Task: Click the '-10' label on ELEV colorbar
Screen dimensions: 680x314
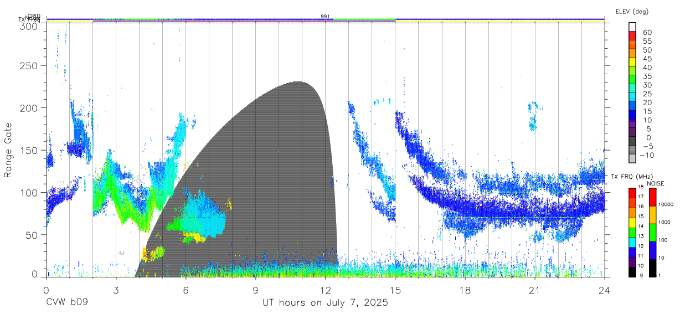Action: pos(646,155)
